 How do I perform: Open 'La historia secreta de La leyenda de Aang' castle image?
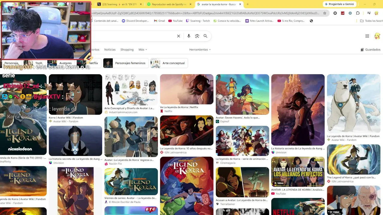tap(298, 110)
